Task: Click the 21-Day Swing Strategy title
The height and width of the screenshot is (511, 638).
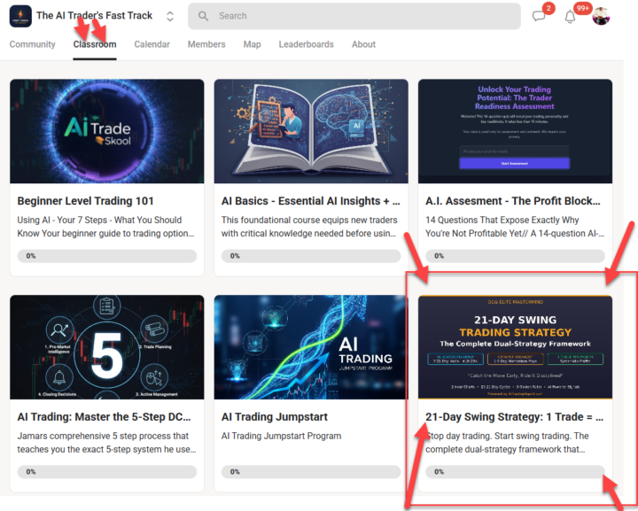Action: tap(514, 417)
